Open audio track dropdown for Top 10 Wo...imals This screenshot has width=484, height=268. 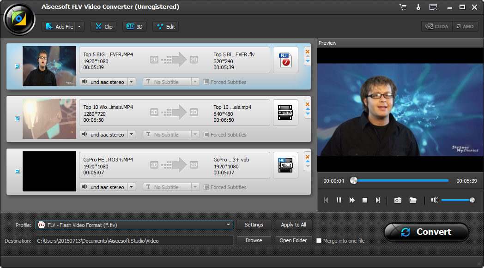[x=132, y=135]
